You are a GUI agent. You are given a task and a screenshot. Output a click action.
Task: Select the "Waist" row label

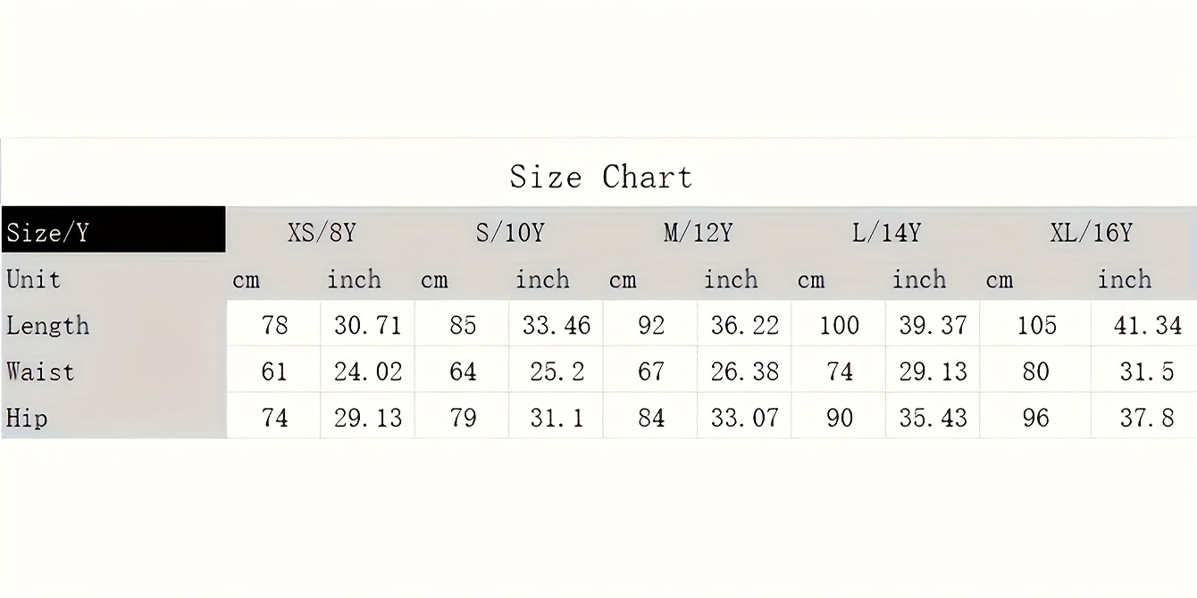tap(40, 371)
